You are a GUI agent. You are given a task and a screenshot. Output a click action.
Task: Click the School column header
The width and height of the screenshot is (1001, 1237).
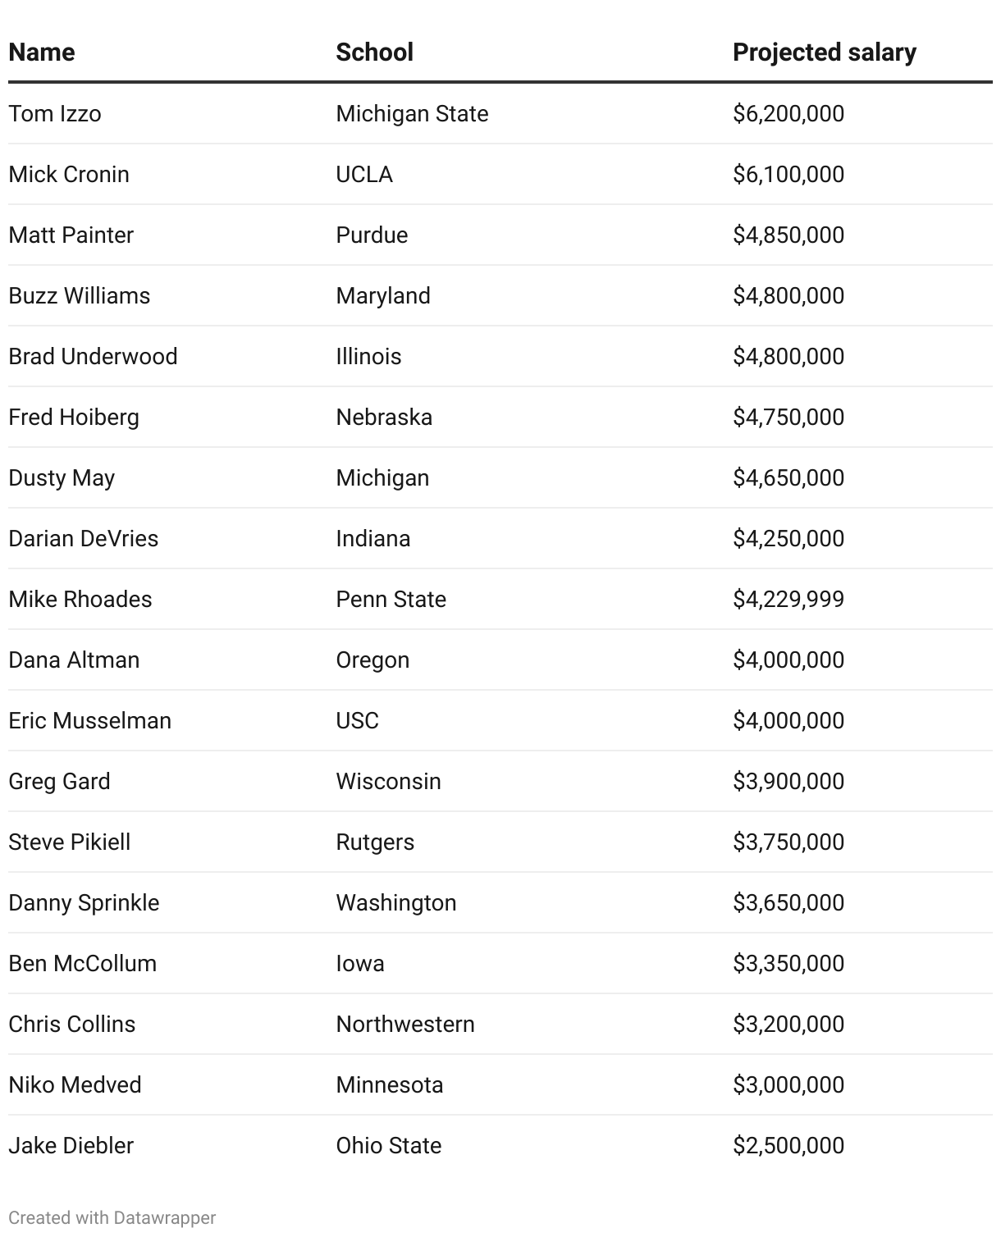(374, 52)
